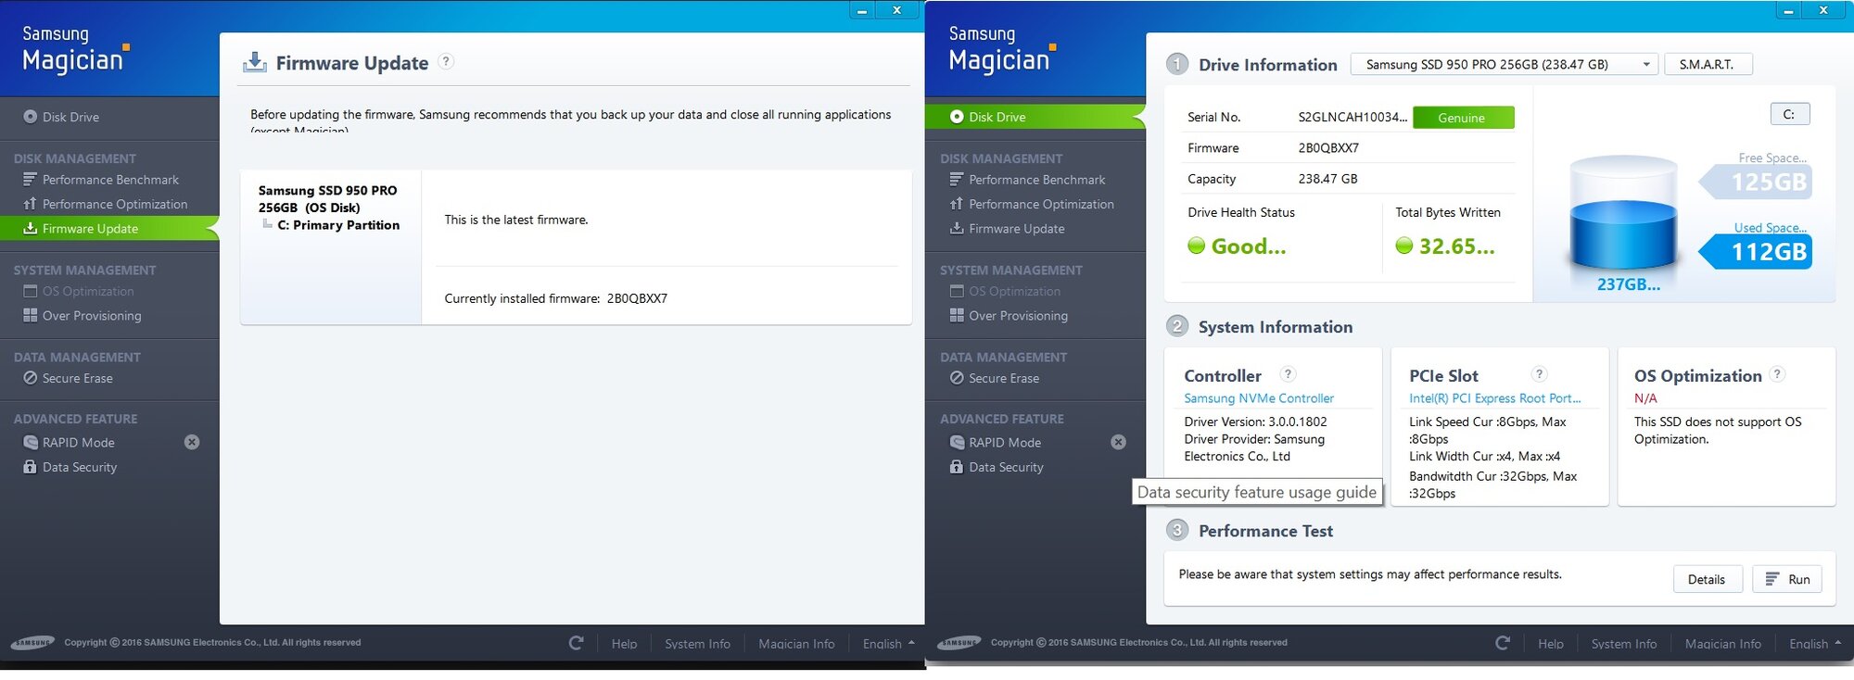Image resolution: width=1854 pixels, height=680 pixels.
Task: Expand English language menu in the Drive Information window
Action: point(1814,644)
